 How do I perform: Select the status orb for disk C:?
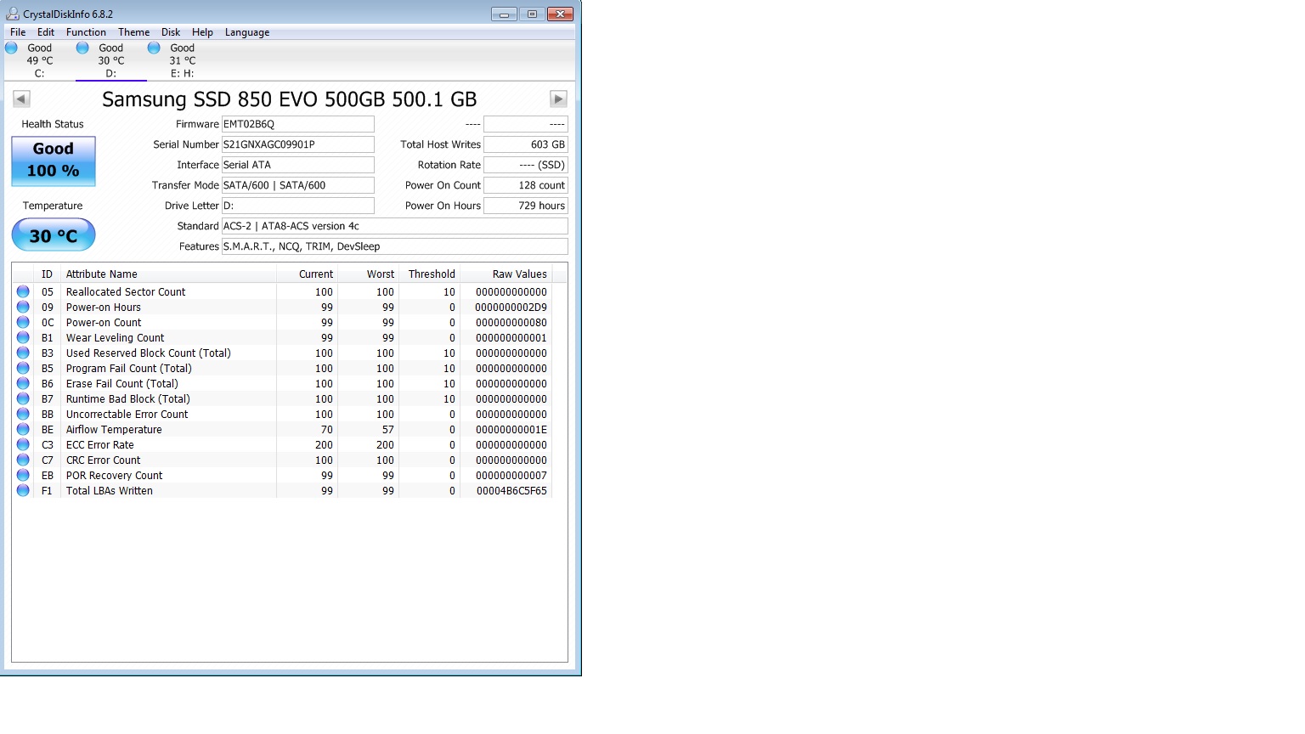click(x=12, y=48)
